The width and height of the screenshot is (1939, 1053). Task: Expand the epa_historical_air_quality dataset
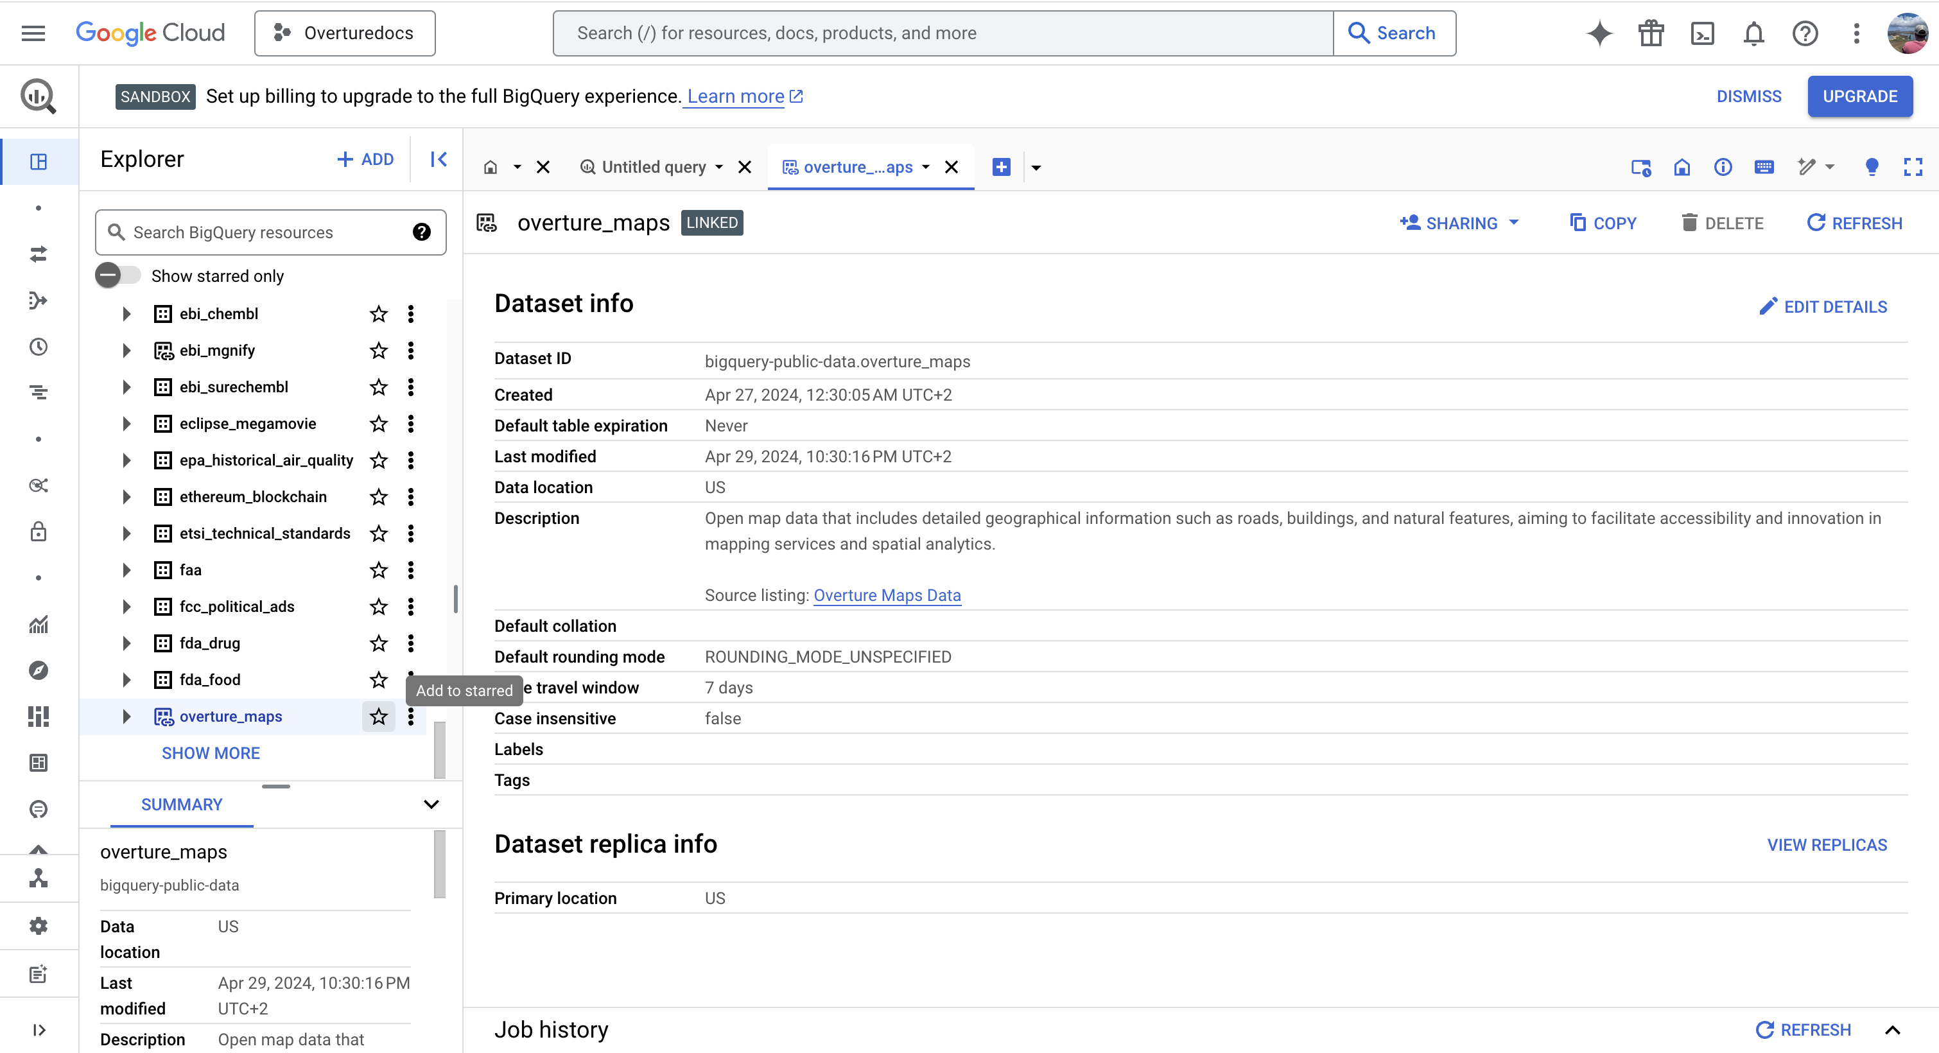[126, 460]
